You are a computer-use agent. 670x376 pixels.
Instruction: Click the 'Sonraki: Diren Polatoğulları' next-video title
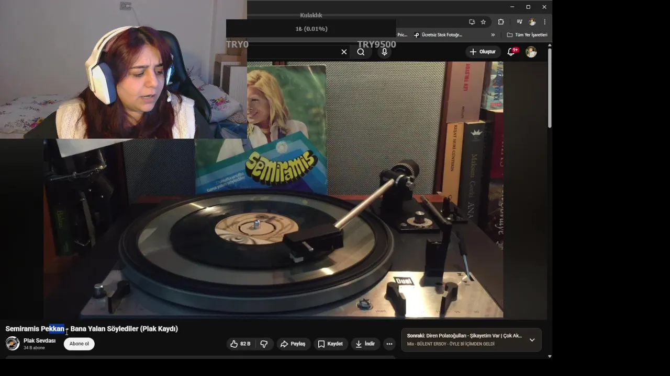click(x=464, y=336)
